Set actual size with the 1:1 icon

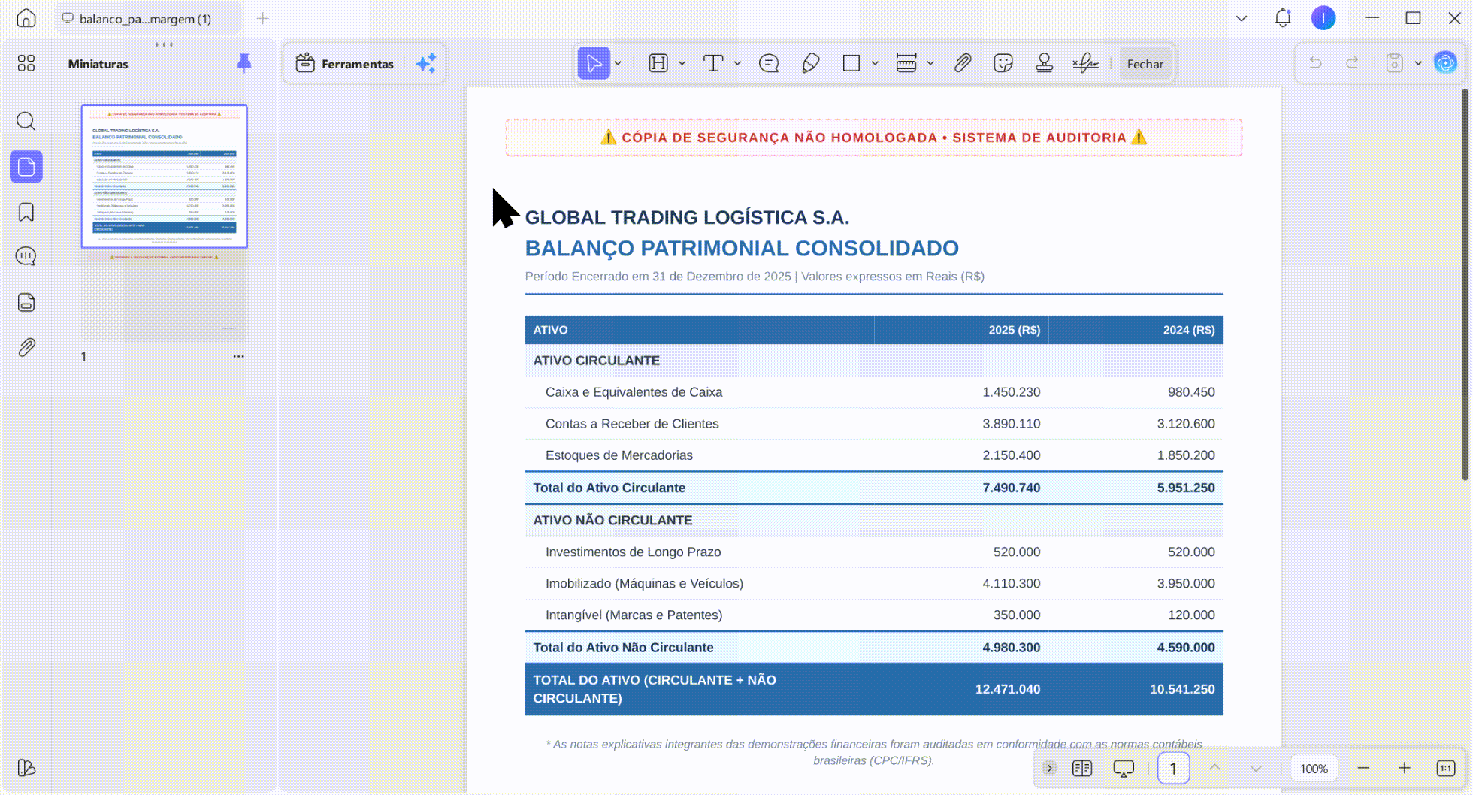point(1446,768)
